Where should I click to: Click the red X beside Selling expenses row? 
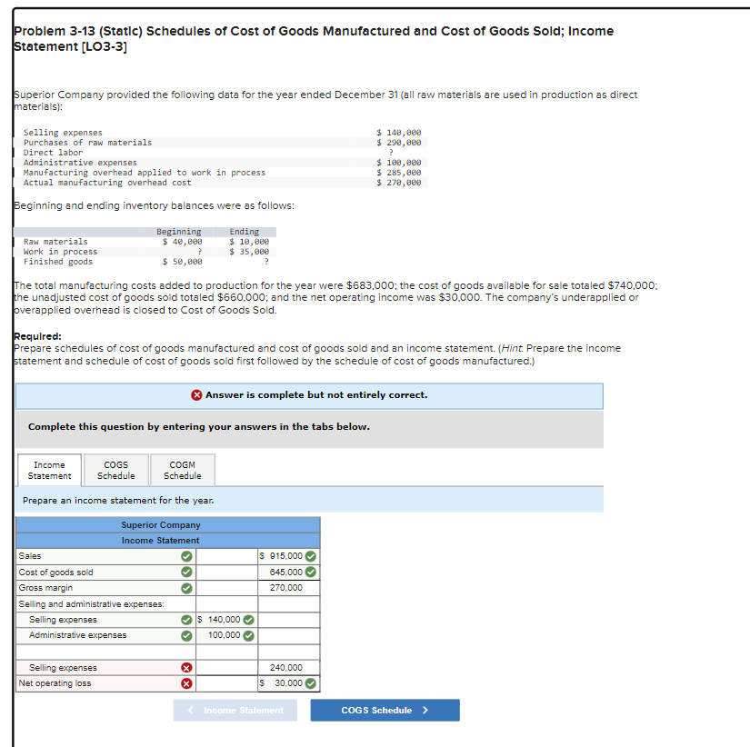(x=186, y=668)
